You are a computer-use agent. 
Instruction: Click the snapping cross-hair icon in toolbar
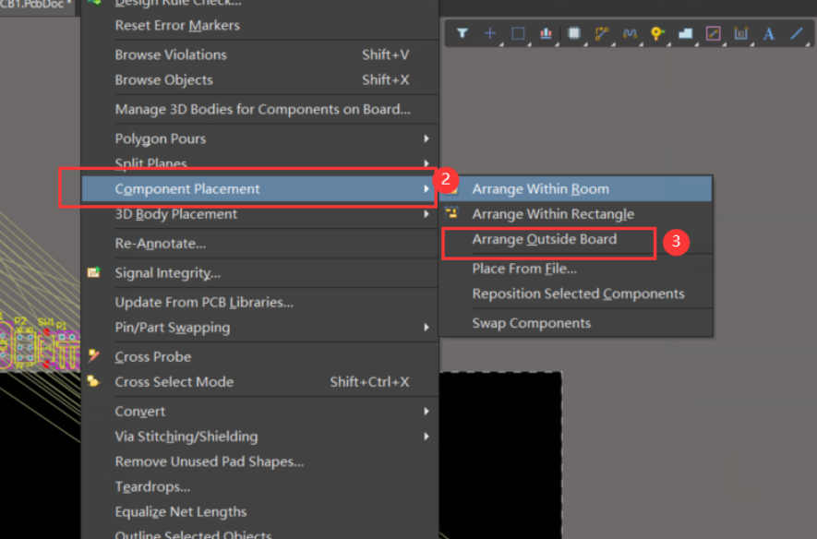490,34
